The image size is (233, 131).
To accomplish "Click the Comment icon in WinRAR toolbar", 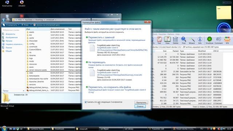I will click(218, 40).
